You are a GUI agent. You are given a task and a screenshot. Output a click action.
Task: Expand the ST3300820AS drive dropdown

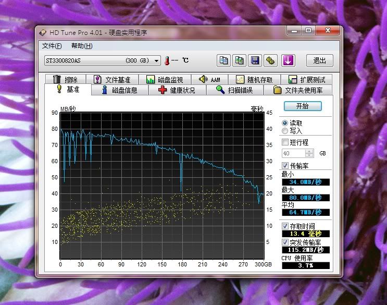157,60
